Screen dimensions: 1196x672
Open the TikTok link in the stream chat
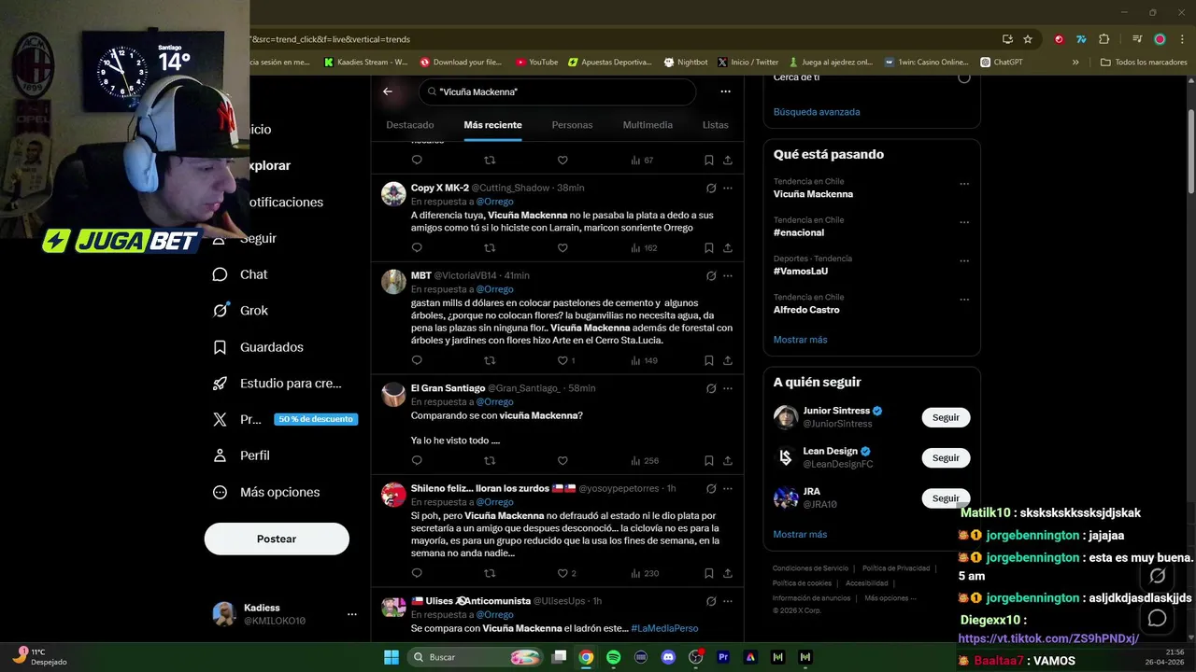coord(1048,638)
